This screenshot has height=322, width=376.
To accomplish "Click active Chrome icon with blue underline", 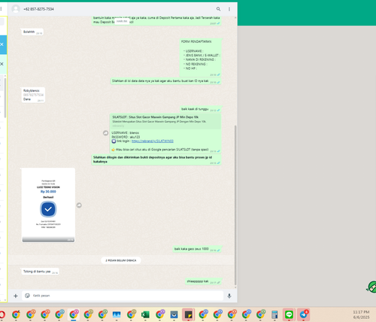I will pos(74,314).
